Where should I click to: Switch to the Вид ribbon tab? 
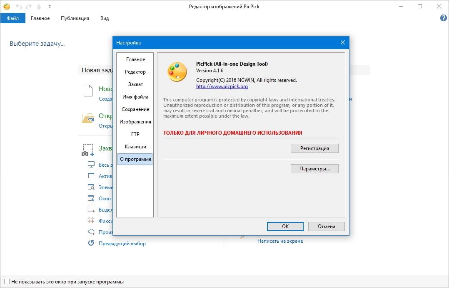coord(105,18)
